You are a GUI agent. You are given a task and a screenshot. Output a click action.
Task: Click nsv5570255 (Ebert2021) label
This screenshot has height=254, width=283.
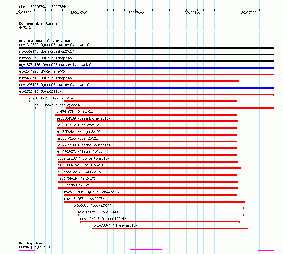point(78,138)
